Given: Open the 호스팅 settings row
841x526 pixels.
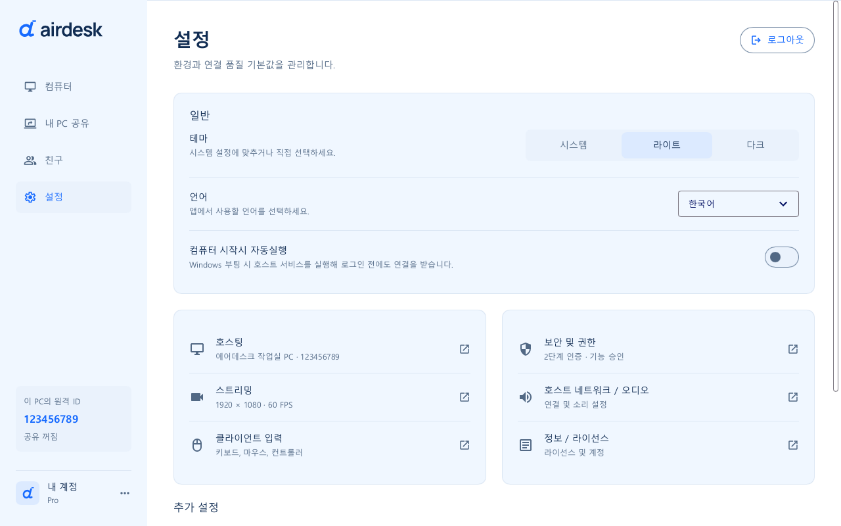Looking at the screenshot, I should (330, 349).
